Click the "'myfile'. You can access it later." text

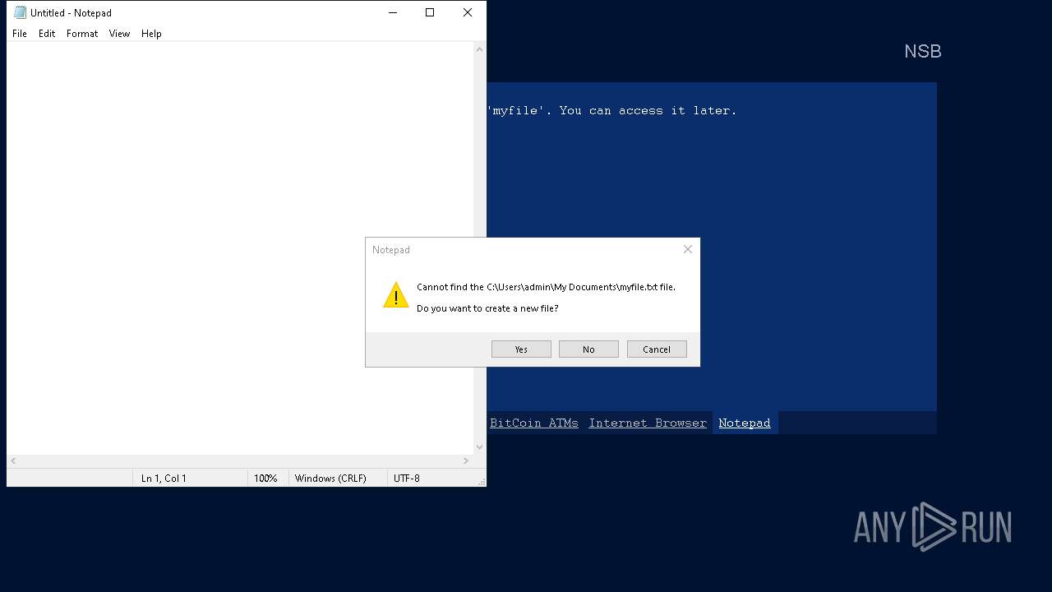[x=612, y=110]
